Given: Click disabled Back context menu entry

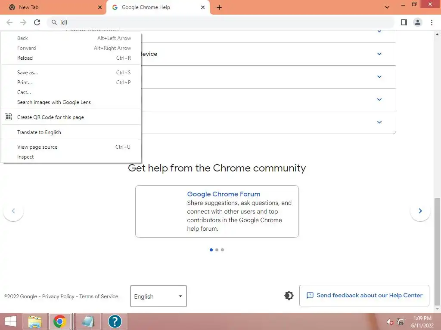Looking at the screenshot, I should pos(71,38).
